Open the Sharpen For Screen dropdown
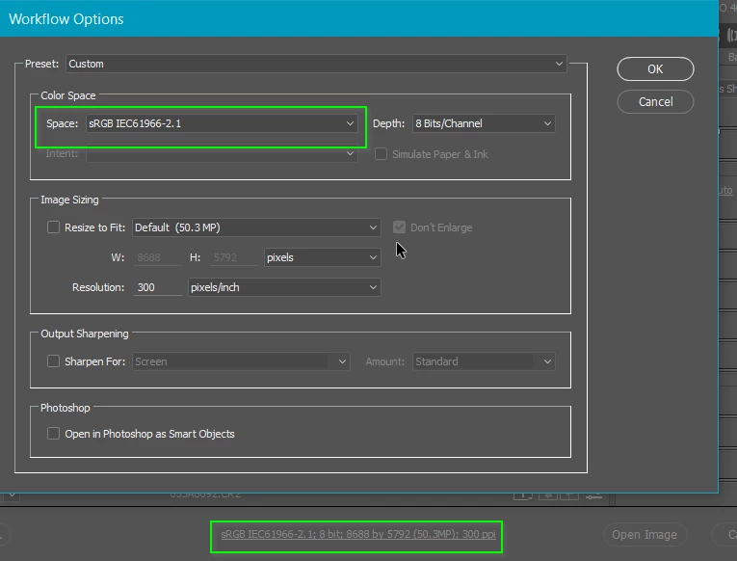The image size is (737, 561). coord(241,361)
